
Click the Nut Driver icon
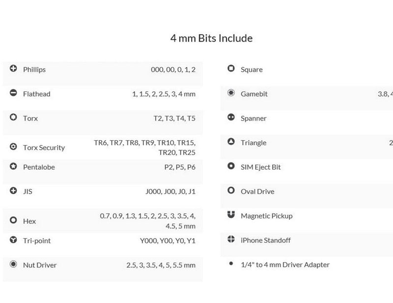point(13,264)
